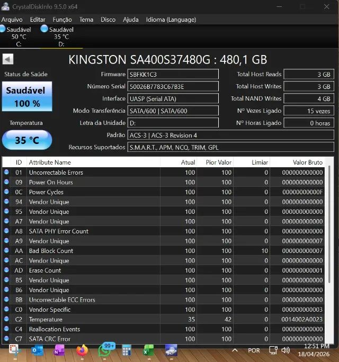The width and height of the screenshot is (339, 362).
Task: Click the Modo Transferência field
Action: 173,111
